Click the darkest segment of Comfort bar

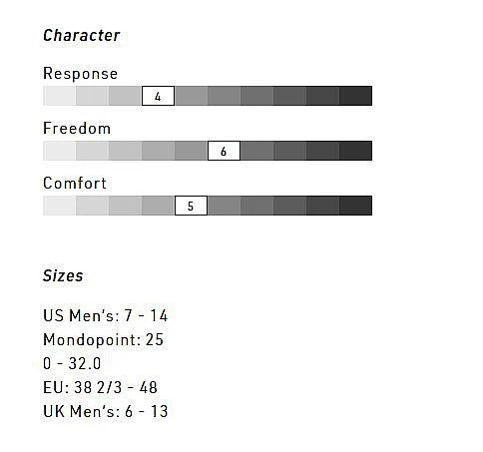point(355,206)
